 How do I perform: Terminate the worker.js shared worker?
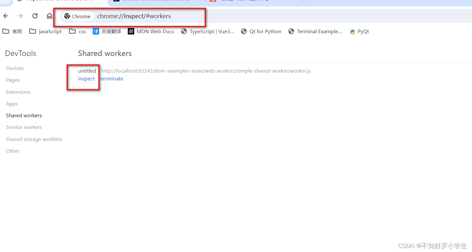(x=112, y=78)
